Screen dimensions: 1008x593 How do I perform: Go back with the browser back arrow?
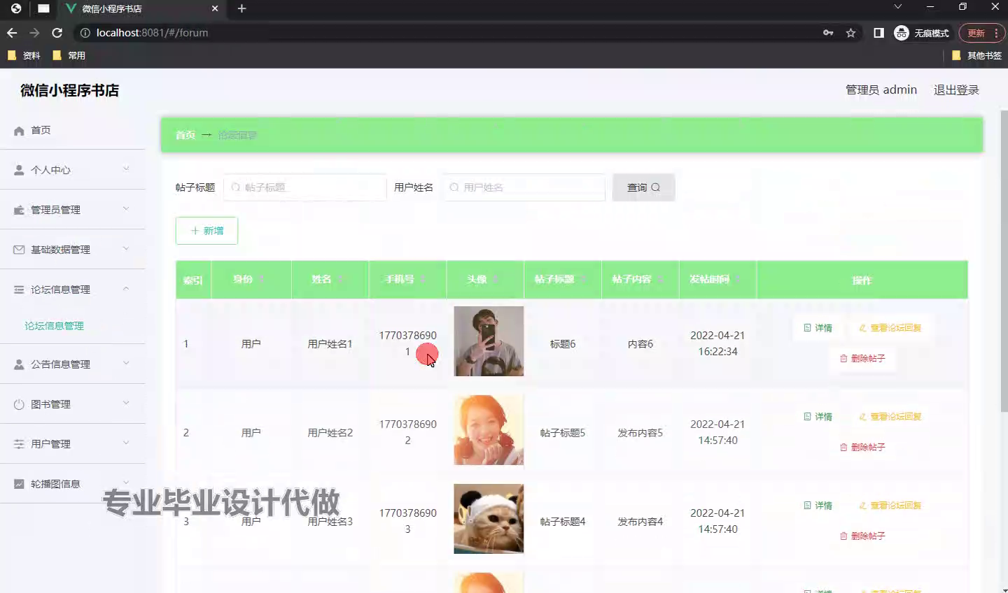[x=12, y=33]
